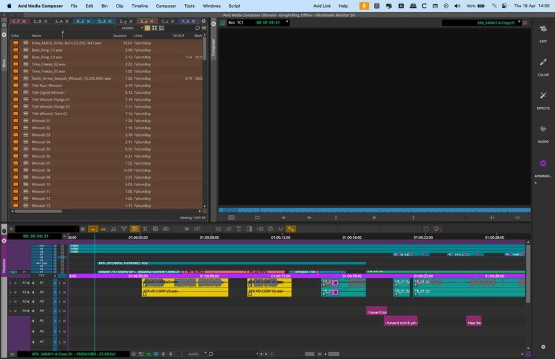The height and width of the screenshot is (359, 555).
Task: Open the Color workspace in right sidebar
Action: coord(543,64)
